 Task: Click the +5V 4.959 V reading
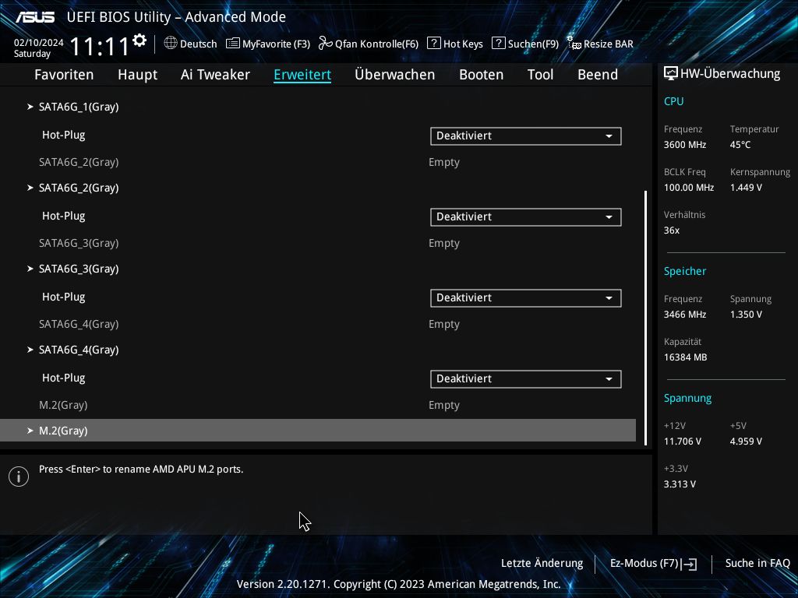[746, 441]
